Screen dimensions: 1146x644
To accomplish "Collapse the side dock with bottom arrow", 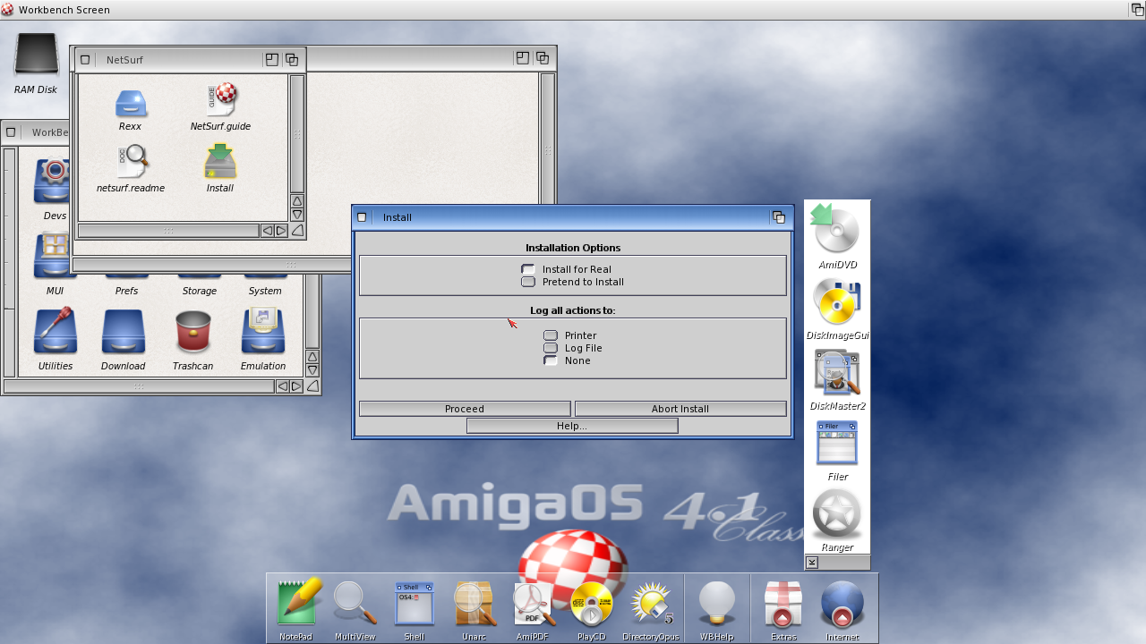I will pos(812,563).
